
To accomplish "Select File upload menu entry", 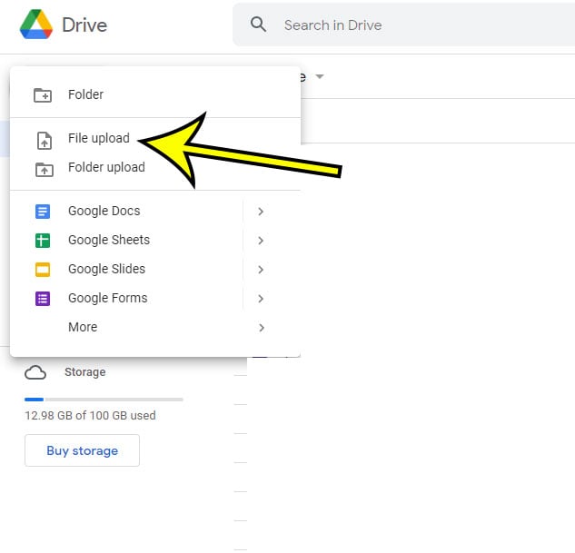I will point(155,139).
